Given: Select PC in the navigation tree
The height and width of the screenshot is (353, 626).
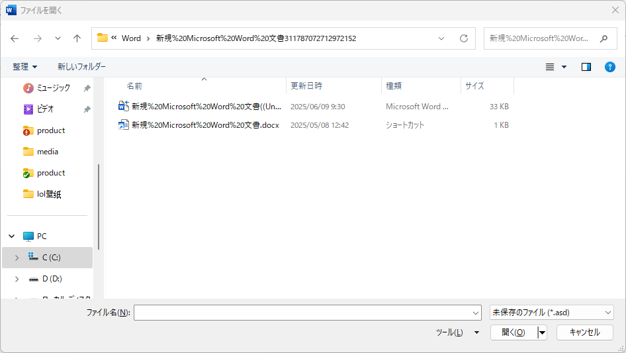Looking at the screenshot, I should (42, 236).
